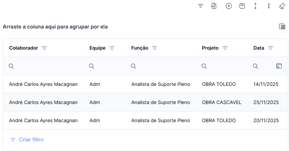Open the column chooser icon
The height and width of the screenshot is (151, 289).
click(282, 27)
